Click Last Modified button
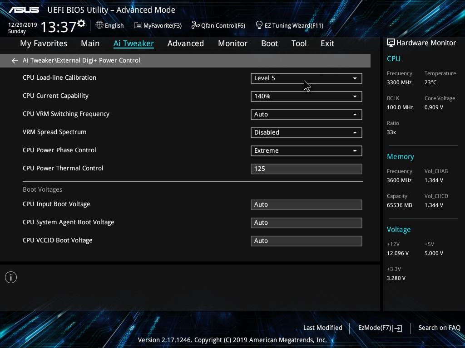Image resolution: width=465 pixels, height=348 pixels. pyautogui.click(x=323, y=328)
